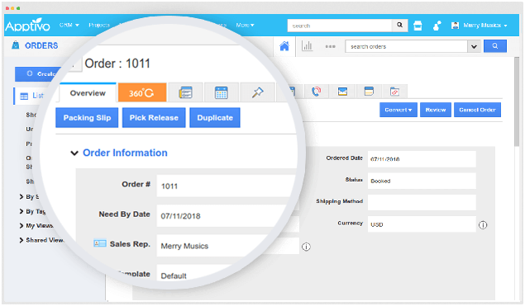Open the More menu in top bar

[245, 25]
